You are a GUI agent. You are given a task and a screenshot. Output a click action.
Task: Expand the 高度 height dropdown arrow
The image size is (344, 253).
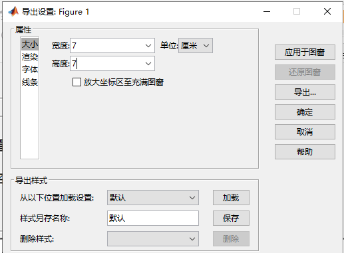point(148,64)
